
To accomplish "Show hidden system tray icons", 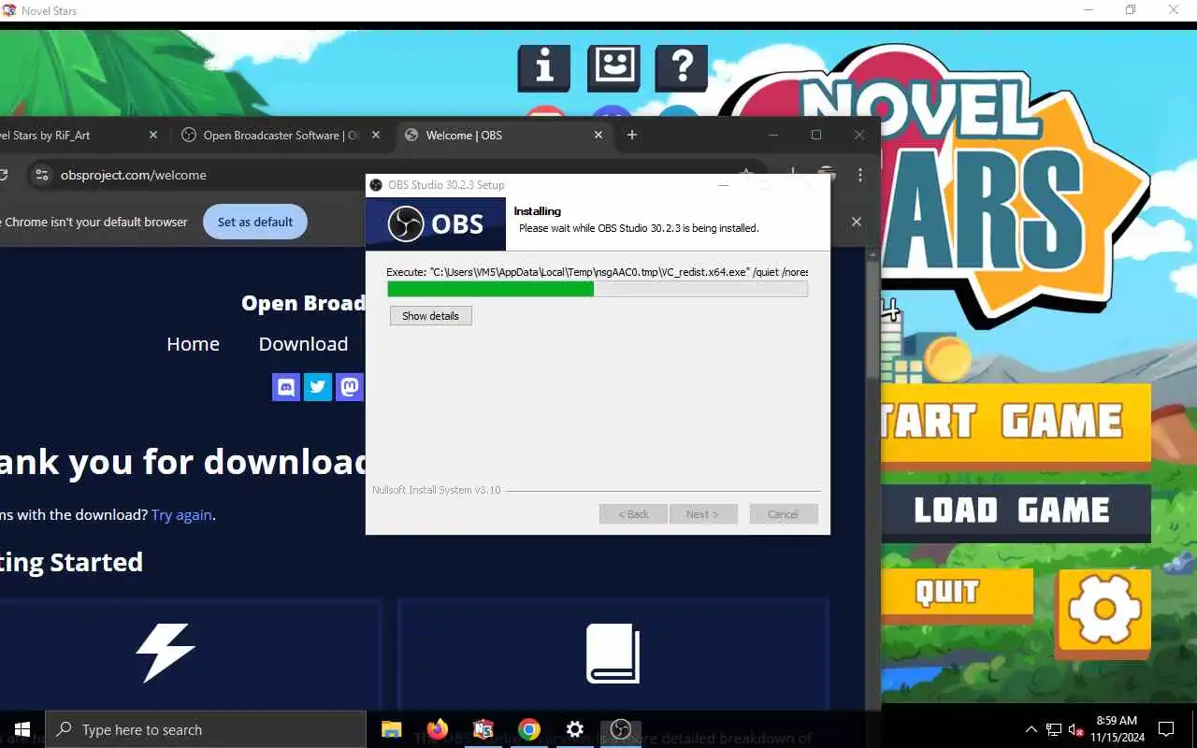I will [1031, 729].
